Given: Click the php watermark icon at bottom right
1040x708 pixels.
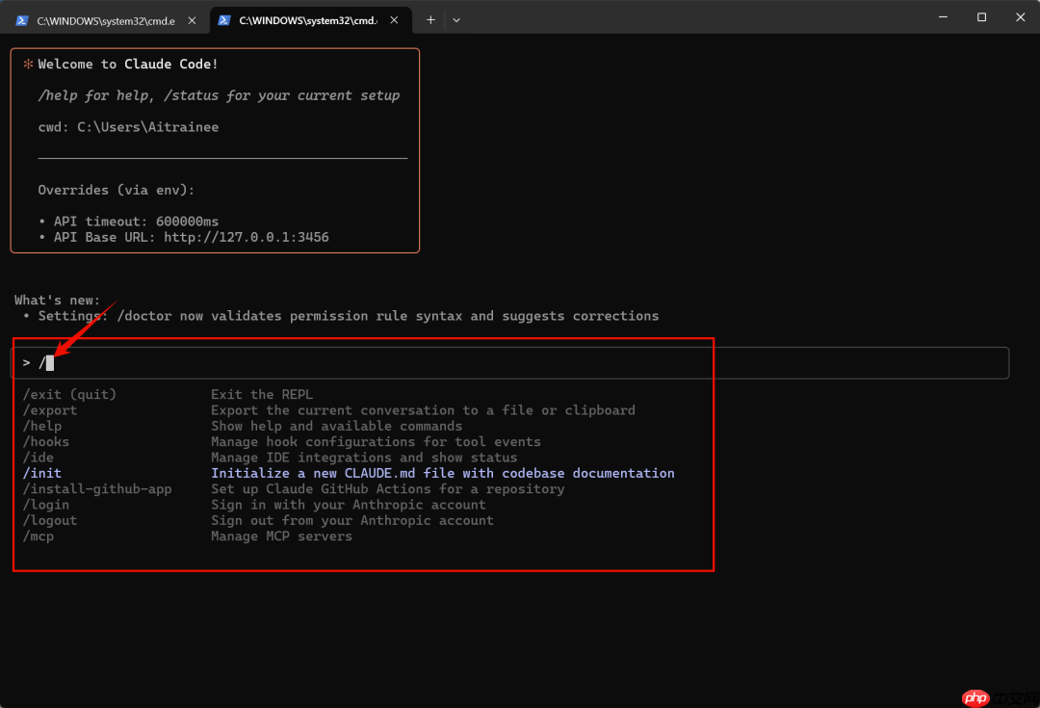Looking at the screenshot, I should coord(975,697).
